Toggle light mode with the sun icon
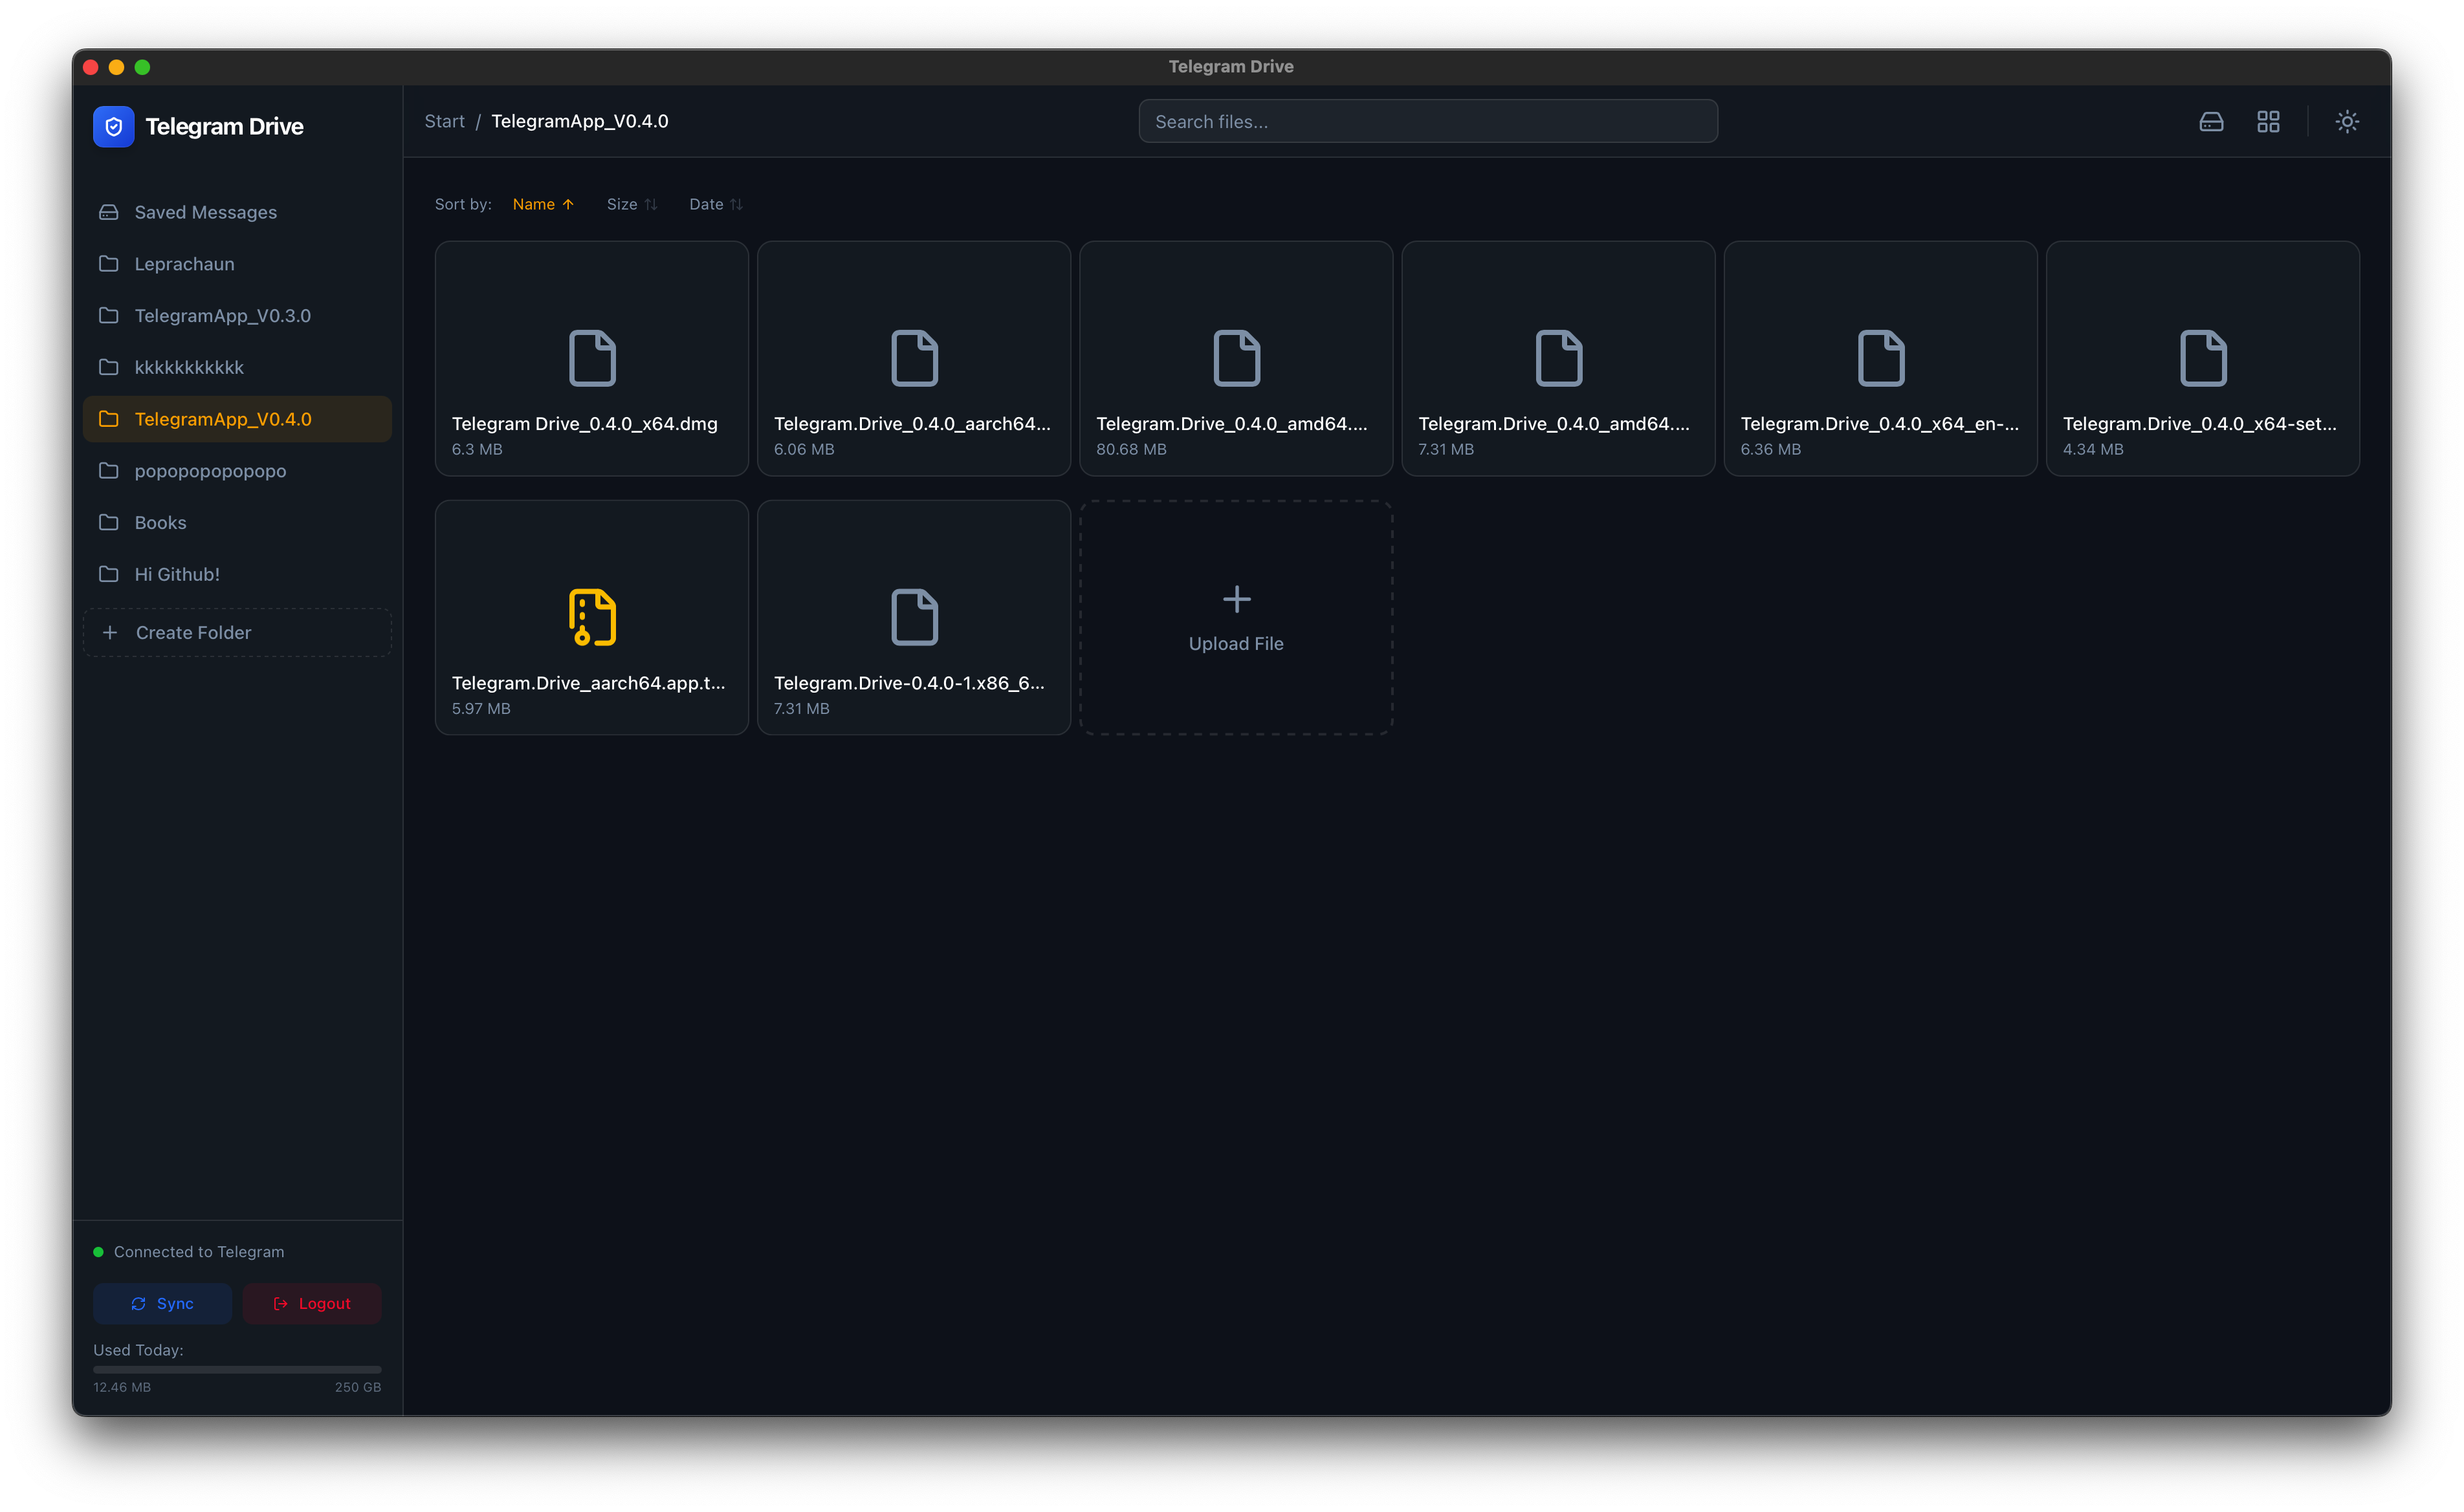Screen dimensions: 2464x1512 coord(2347,121)
